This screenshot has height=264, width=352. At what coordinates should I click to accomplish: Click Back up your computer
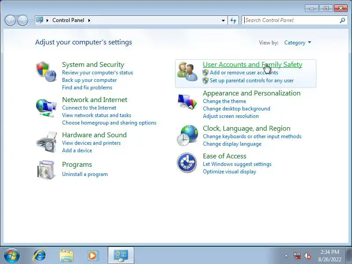pyautogui.click(x=89, y=80)
